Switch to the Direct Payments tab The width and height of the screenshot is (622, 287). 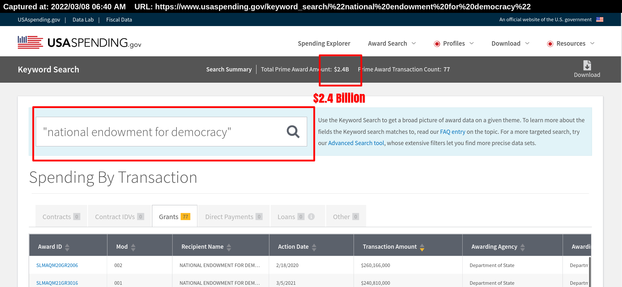tap(234, 216)
